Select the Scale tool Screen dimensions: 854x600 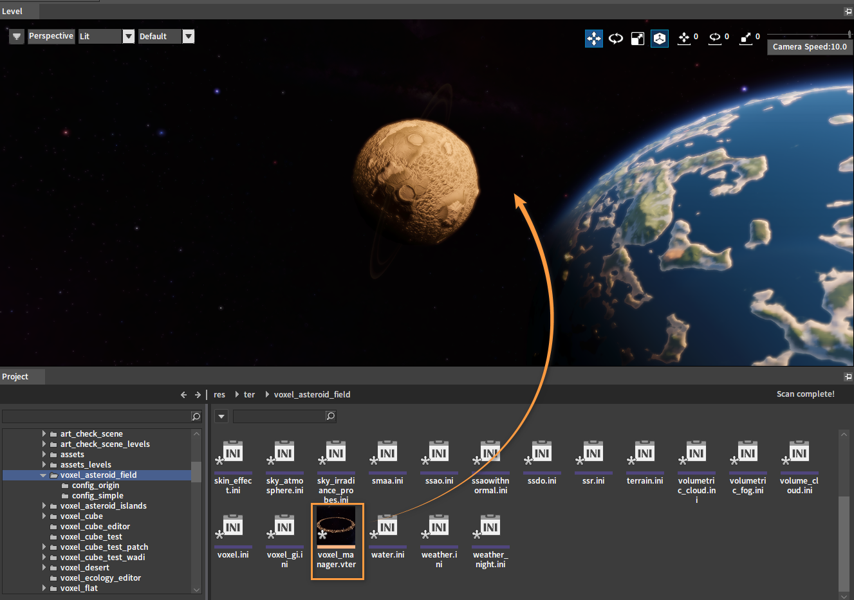pos(638,39)
